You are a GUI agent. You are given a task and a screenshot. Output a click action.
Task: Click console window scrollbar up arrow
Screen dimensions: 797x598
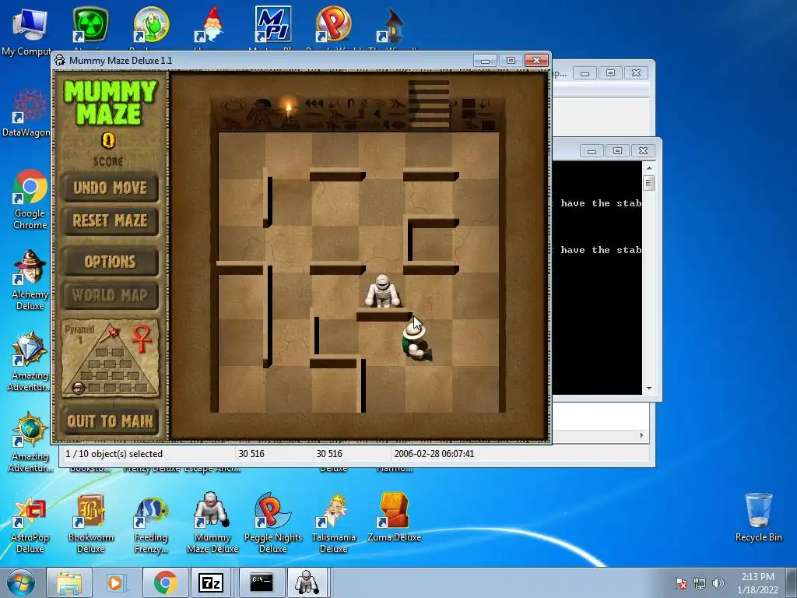click(x=648, y=168)
